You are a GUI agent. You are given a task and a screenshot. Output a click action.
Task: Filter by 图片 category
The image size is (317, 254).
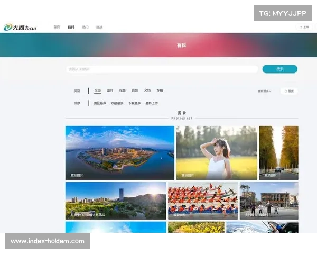(110, 90)
